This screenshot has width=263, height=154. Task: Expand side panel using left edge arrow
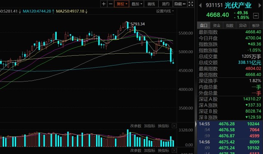[x=196, y=124]
